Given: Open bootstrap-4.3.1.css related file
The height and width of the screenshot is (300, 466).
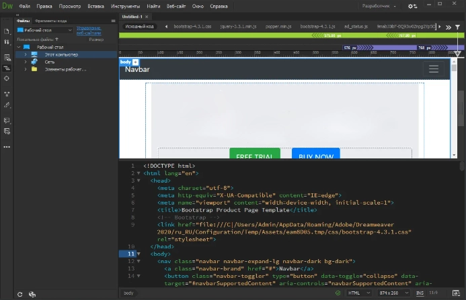Looking at the screenshot, I should (x=192, y=26).
